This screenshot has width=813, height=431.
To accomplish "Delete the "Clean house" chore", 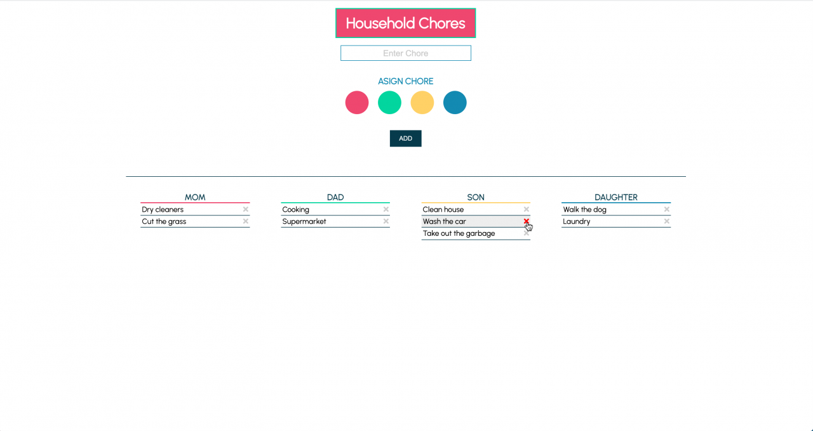I will coord(526,209).
